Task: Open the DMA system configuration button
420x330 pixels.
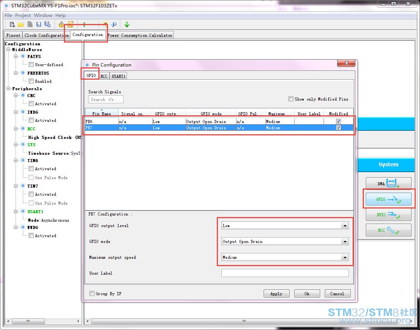Action: tap(388, 184)
